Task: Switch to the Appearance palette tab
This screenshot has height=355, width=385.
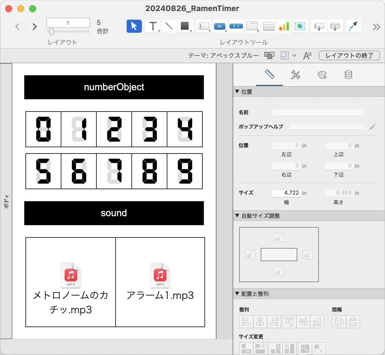Action: click(x=322, y=75)
